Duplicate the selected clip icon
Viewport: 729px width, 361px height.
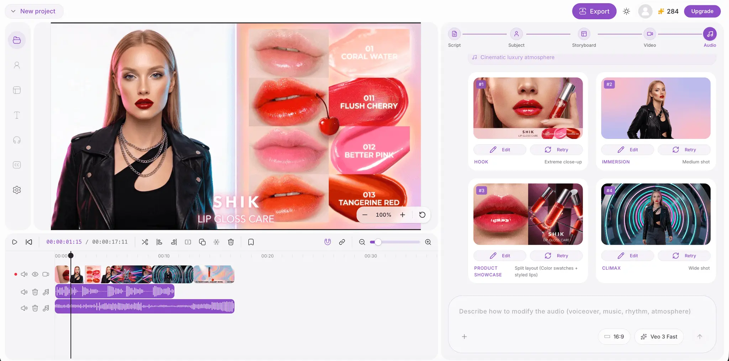(202, 242)
